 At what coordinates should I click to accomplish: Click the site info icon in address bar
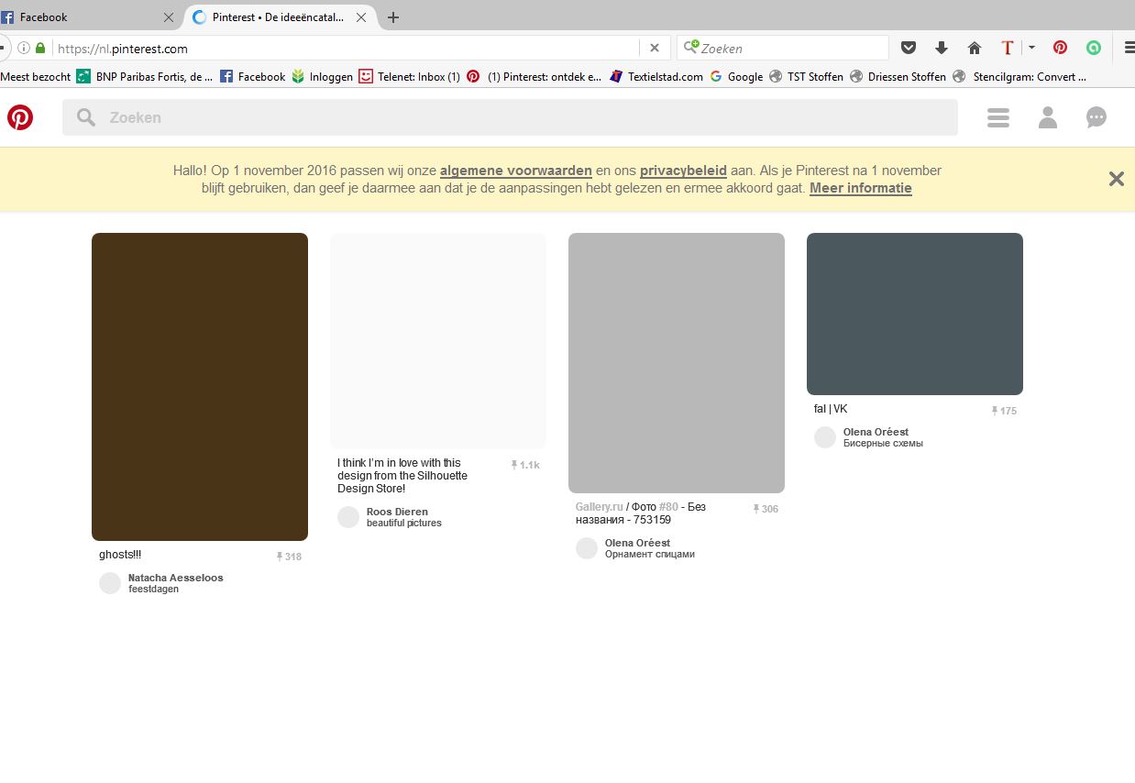(24, 48)
